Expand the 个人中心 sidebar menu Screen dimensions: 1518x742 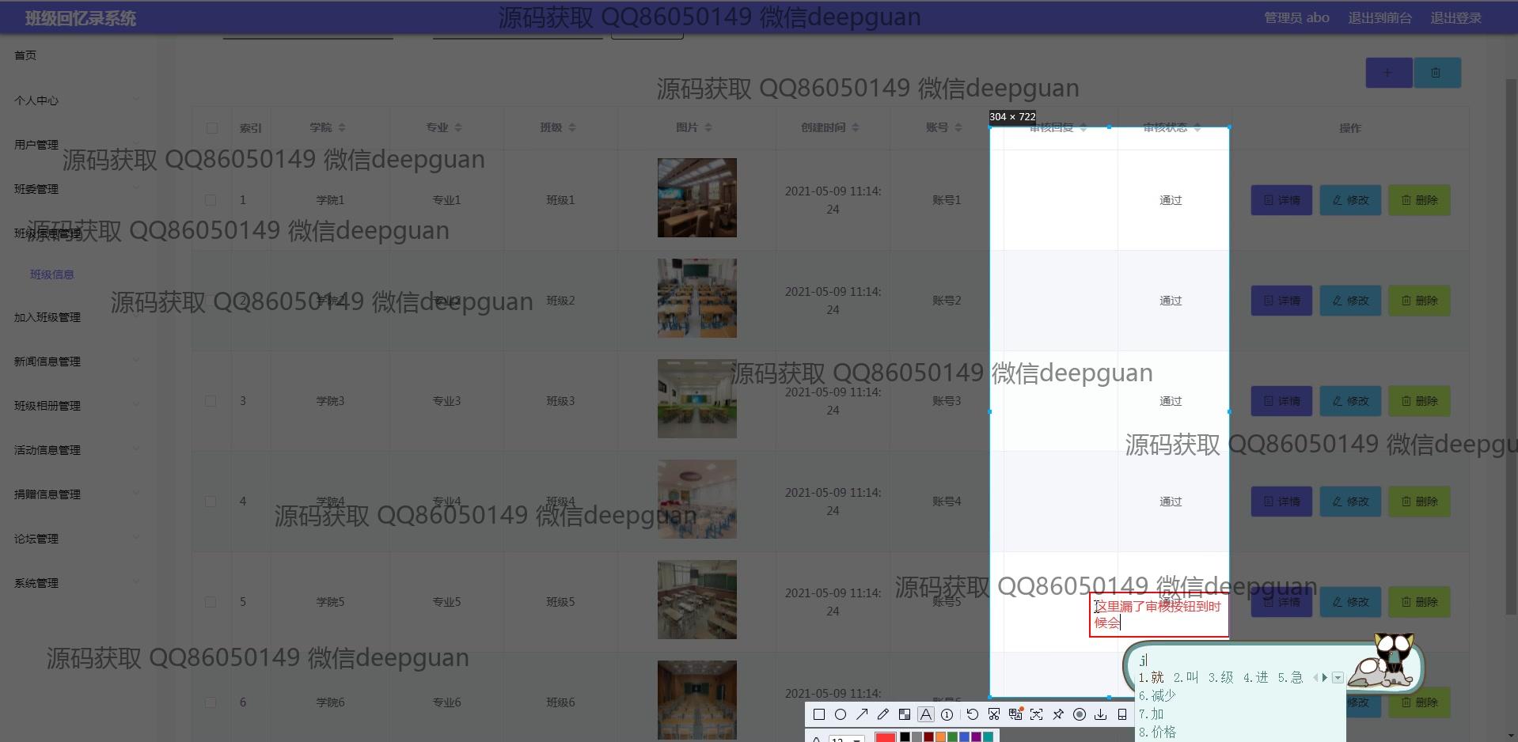pos(77,100)
